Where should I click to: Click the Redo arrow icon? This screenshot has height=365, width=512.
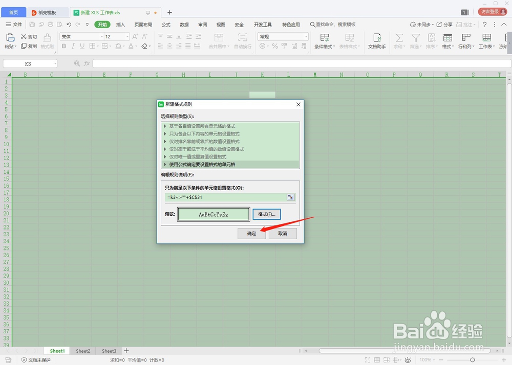(x=78, y=25)
